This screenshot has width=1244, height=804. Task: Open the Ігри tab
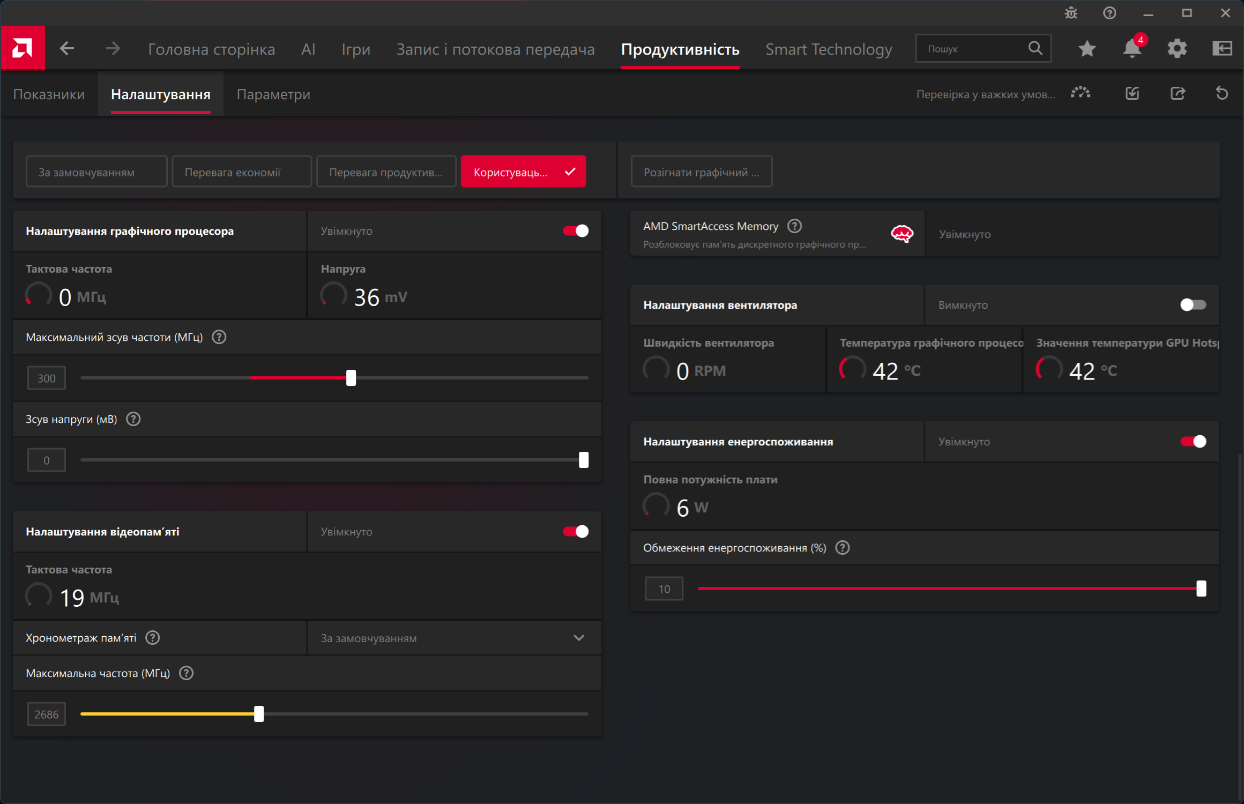click(x=356, y=49)
